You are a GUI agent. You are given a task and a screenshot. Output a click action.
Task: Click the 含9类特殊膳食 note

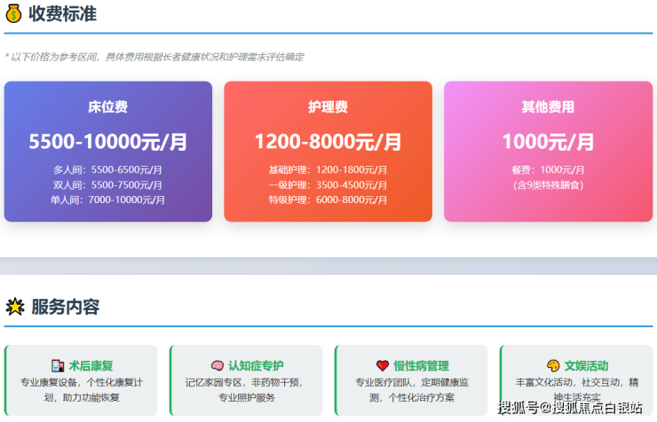pos(548,184)
